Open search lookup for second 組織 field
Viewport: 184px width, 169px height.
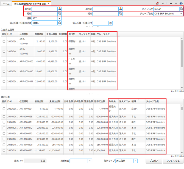(x=121, y=14)
